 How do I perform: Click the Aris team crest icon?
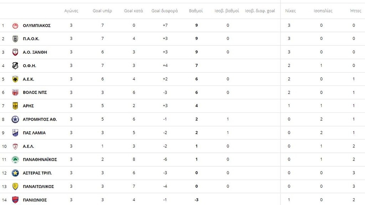(x=15, y=106)
